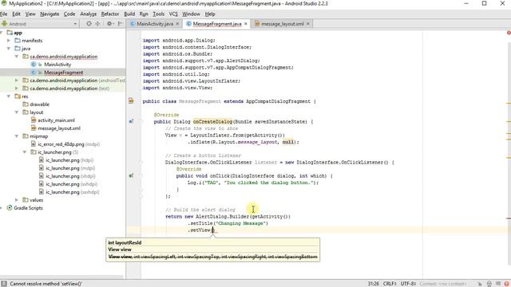
Task: Collapse the app module node
Action: [2, 33]
